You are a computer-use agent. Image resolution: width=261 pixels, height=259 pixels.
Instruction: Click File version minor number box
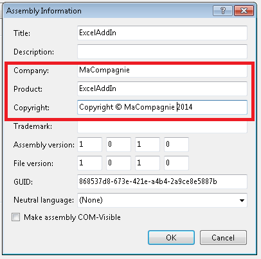coord(118,163)
